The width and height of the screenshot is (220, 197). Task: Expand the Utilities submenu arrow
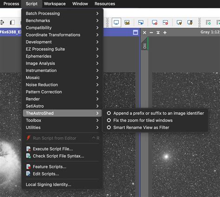click(x=97, y=128)
